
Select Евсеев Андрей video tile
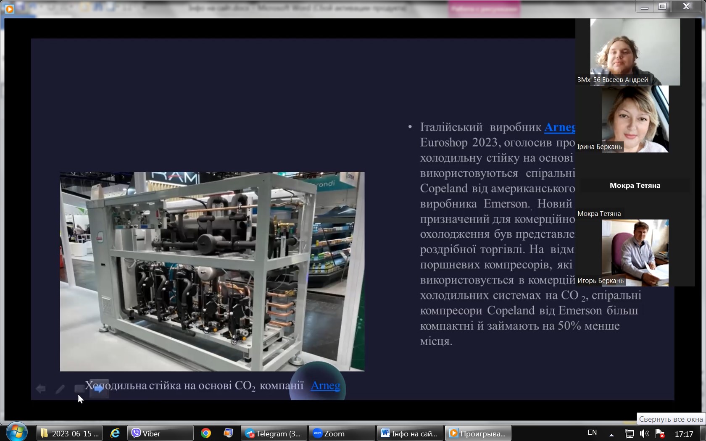point(635,52)
